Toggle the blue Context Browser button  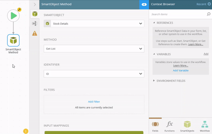(144, 5)
